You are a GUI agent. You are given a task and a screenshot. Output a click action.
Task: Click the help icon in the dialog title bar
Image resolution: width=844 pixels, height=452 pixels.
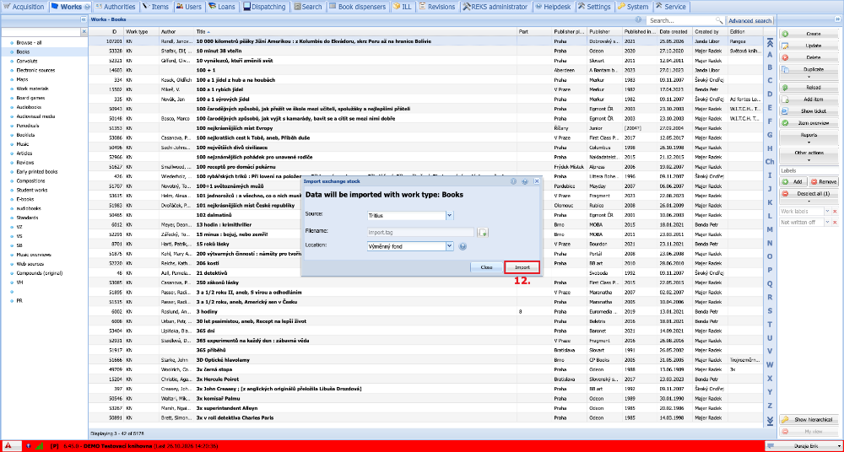pos(525,181)
